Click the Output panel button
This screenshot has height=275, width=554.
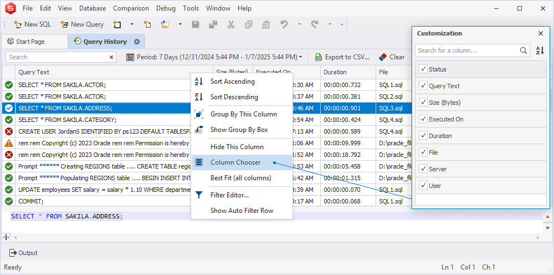click(x=23, y=253)
